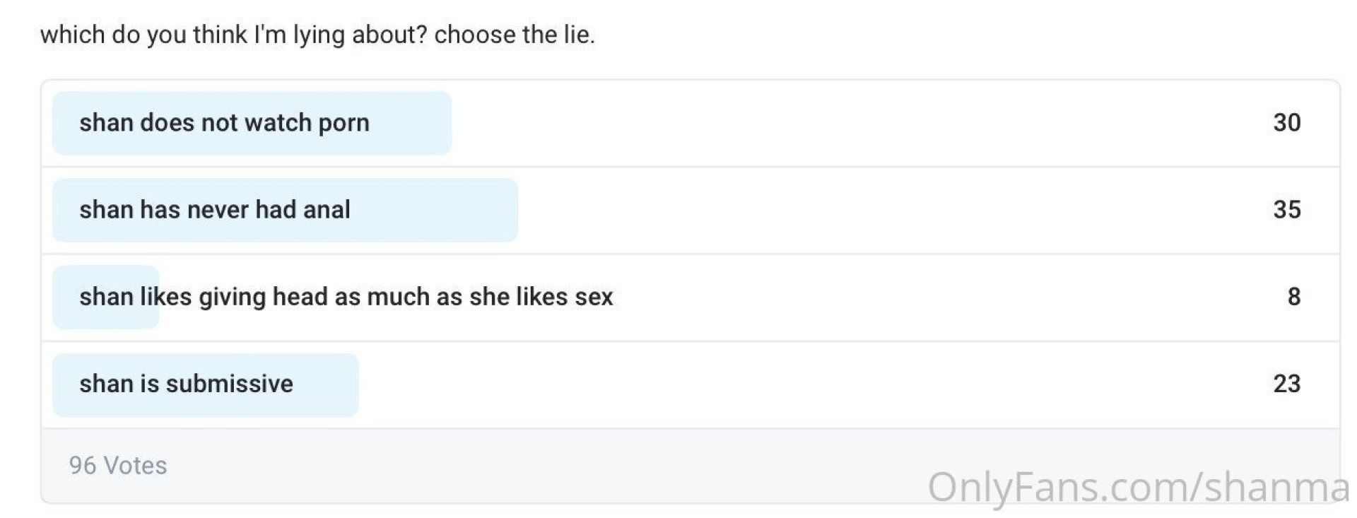This screenshot has width=1357, height=518.
Task: Click the blue result bar's right end in the fourth poll row
Action: (348, 384)
